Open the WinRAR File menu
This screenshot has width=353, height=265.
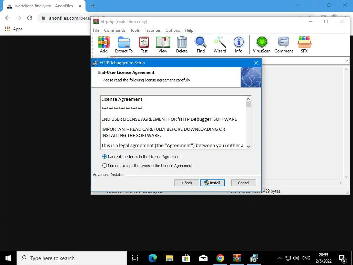point(96,30)
